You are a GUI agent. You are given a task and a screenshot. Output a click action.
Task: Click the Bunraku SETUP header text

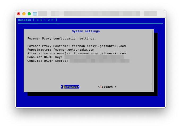(x=37, y=20)
